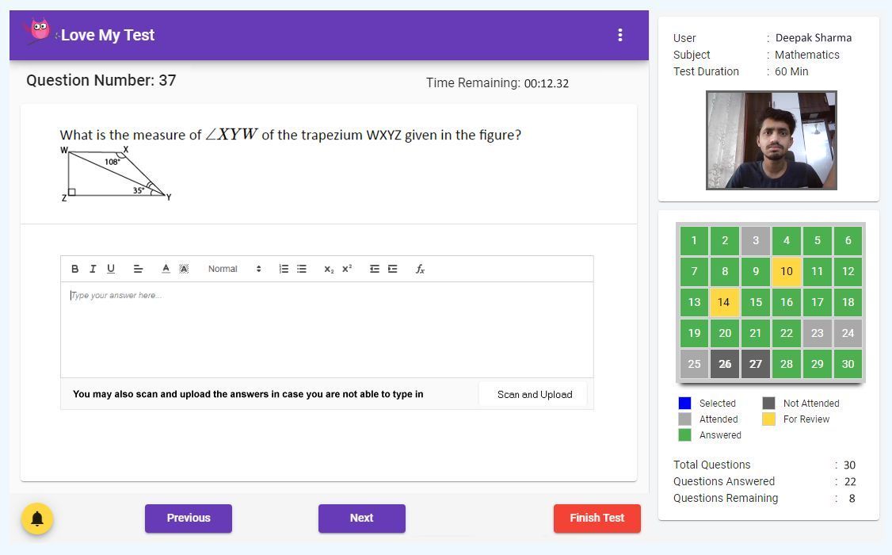Viewport: 892px width, 555px height.
Task: Jump to question 7 in the palette
Action: click(x=694, y=271)
